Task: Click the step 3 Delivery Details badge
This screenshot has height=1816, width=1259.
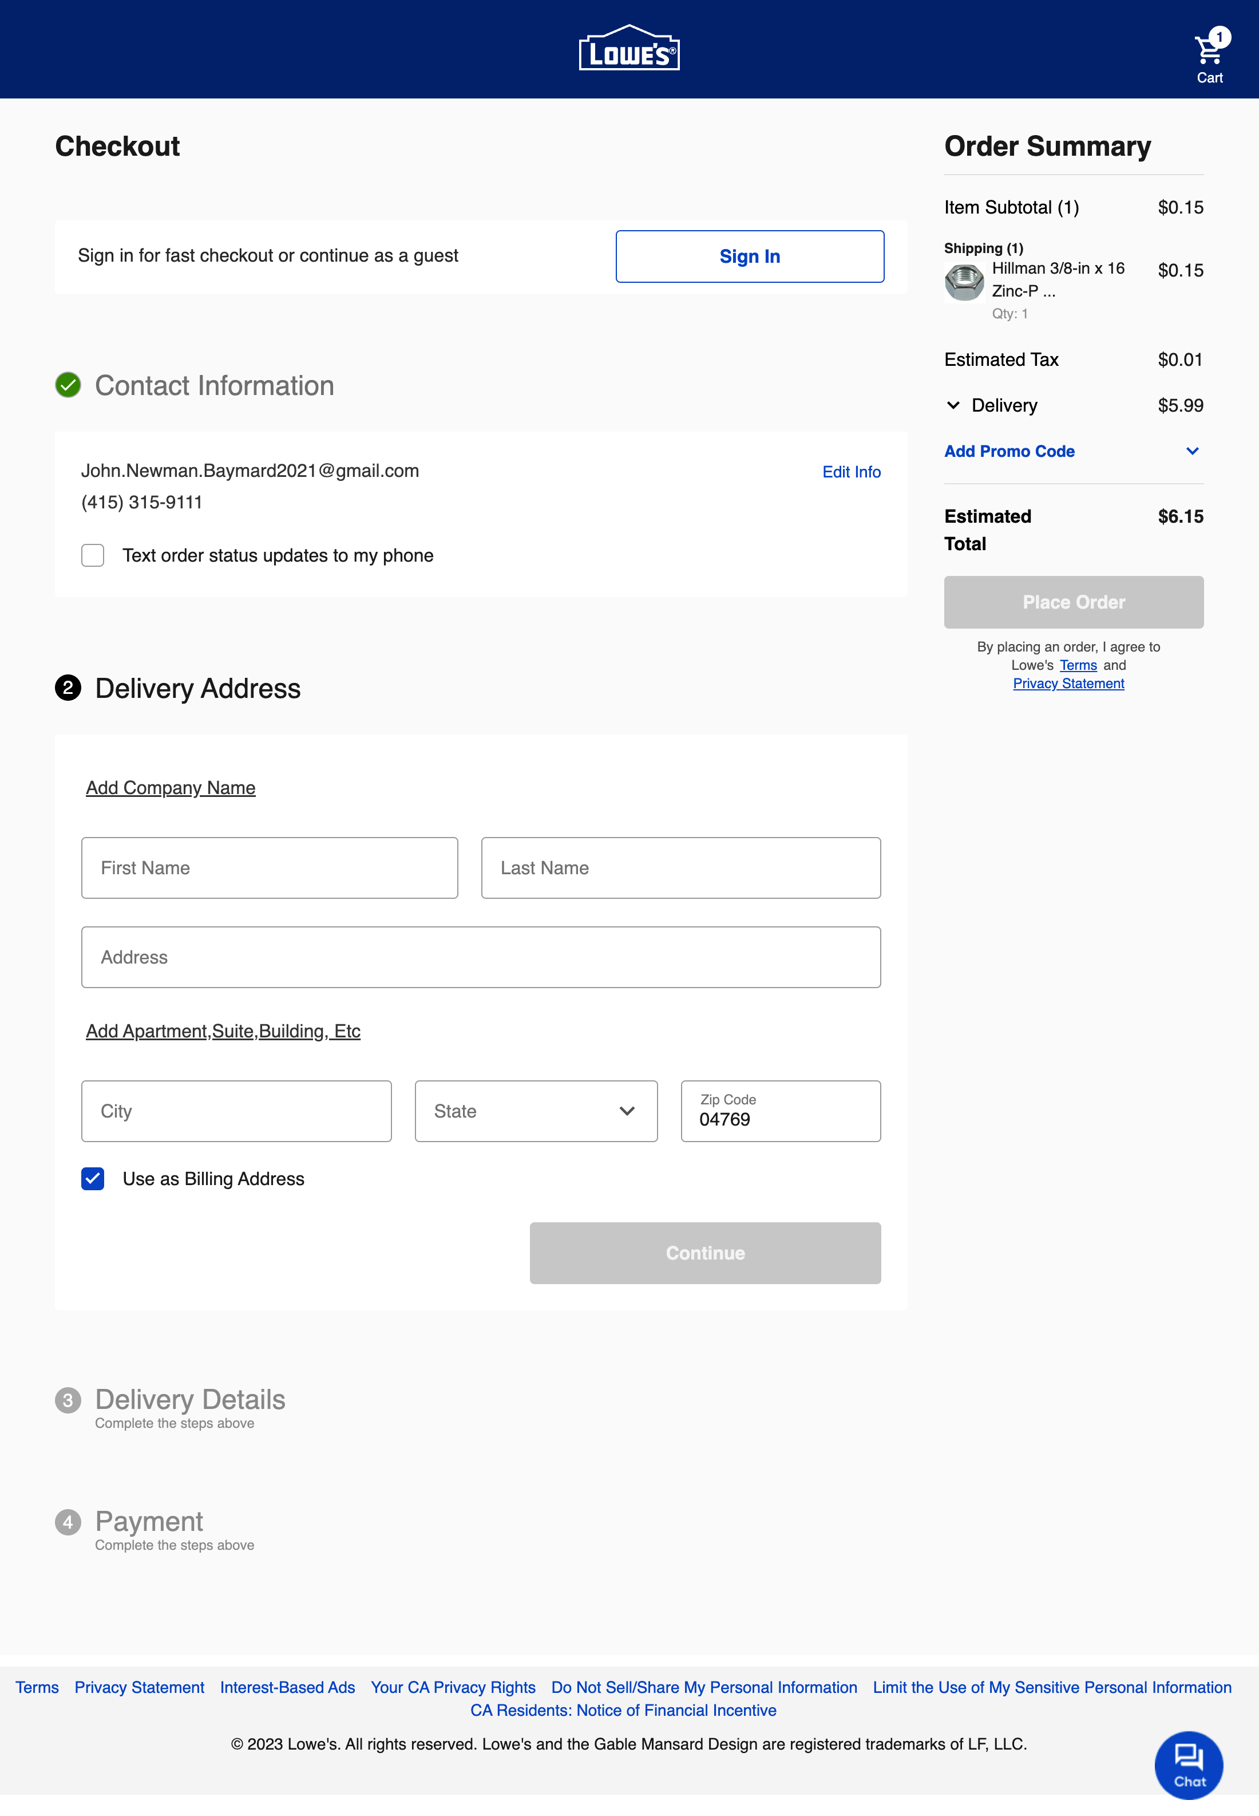Action: click(x=68, y=1400)
